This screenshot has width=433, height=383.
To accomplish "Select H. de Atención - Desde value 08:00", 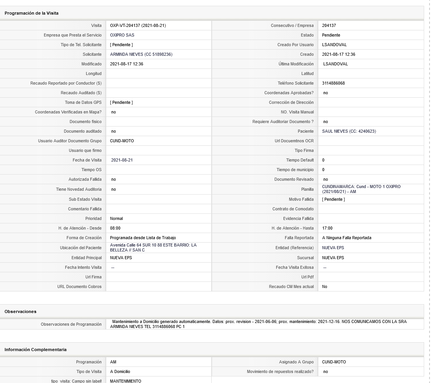I will [x=115, y=228].
